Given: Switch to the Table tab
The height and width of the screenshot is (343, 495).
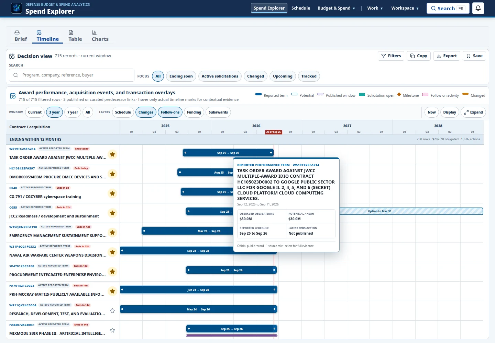Looking at the screenshot, I should pyautogui.click(x=75, y=36).
